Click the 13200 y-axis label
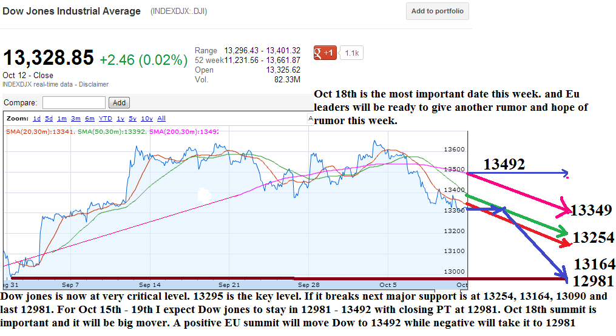Viewport: 616px width, 336px height. (454, 231)
